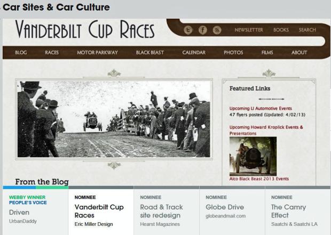The image size is (331, 235).
Task: Open the Facebook social icon
Action: point(203,30)
